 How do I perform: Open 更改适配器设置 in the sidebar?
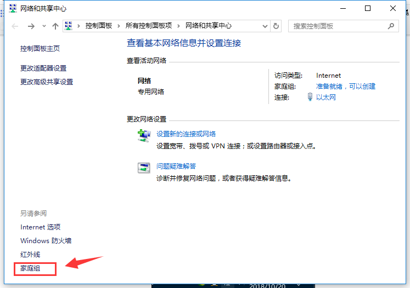point(43,68)
